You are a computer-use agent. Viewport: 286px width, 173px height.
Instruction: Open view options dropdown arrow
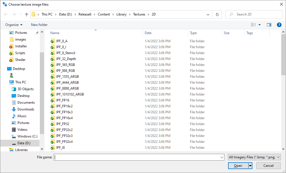(259, 25)
